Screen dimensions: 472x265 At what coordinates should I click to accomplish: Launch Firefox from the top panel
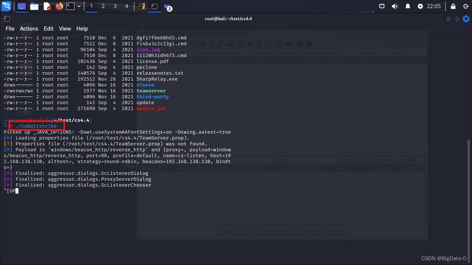(59, 6)
